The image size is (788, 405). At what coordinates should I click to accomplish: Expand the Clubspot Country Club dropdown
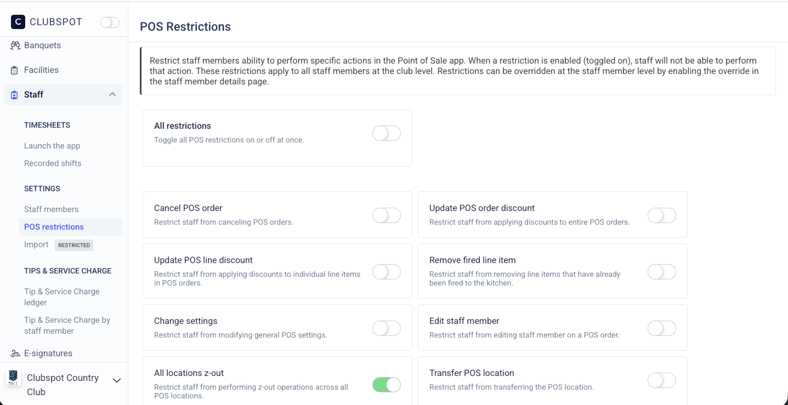(117, 380)
